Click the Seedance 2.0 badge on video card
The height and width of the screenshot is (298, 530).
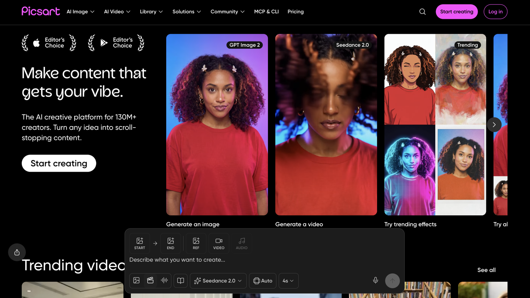[352, 45]
